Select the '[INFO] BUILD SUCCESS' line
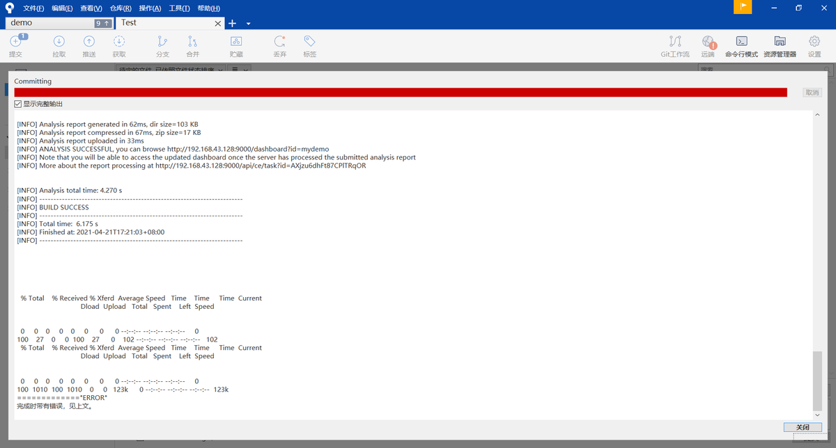 pos(53,207)
